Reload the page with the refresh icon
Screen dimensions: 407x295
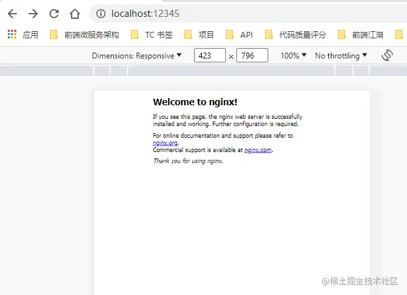[54, 14]
